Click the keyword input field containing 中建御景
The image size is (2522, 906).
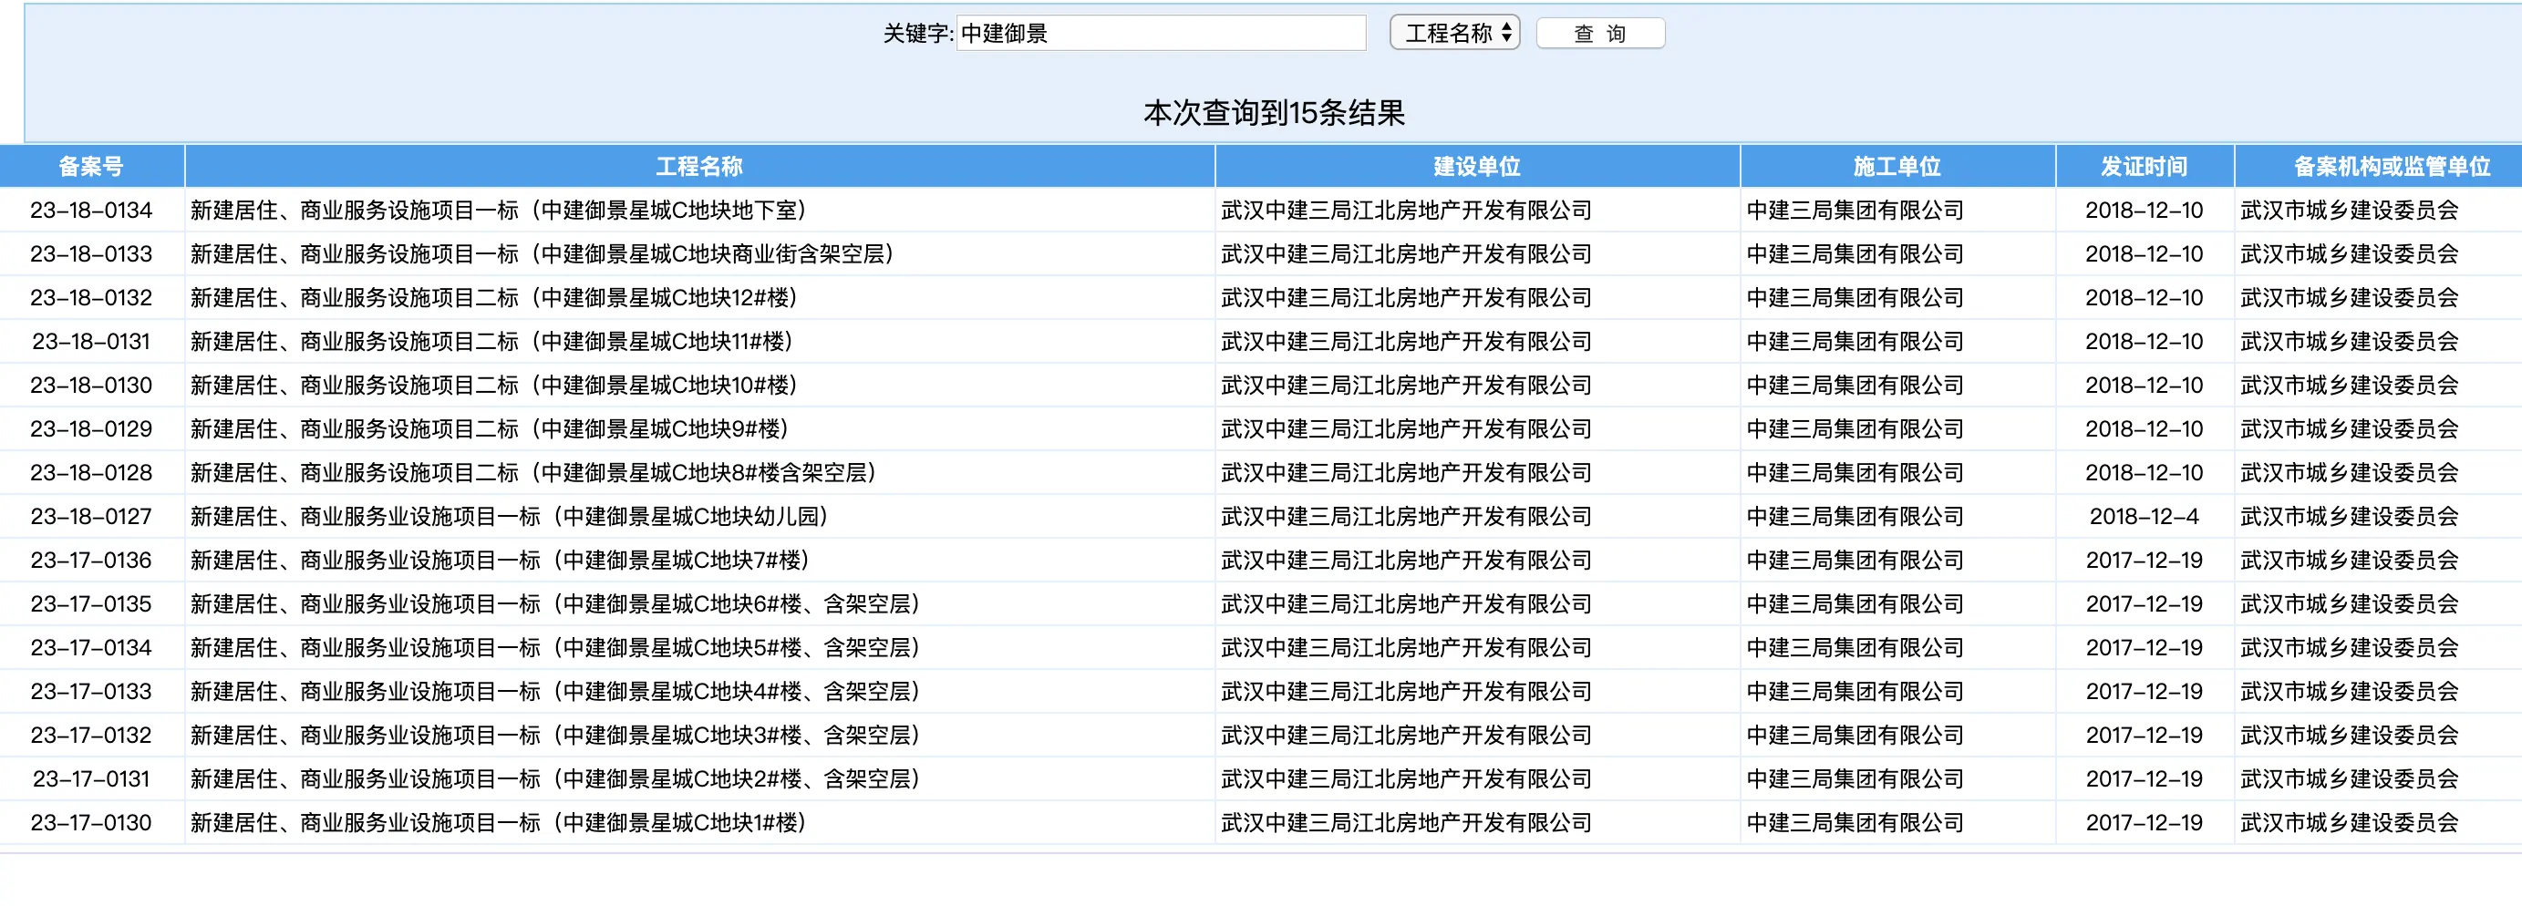click(1161, 33)
